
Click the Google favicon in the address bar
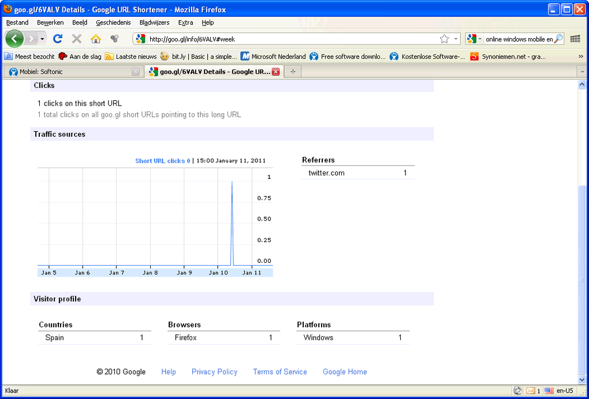pos(139,39)
